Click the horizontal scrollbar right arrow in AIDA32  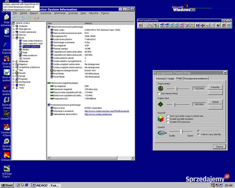[132, 158]
